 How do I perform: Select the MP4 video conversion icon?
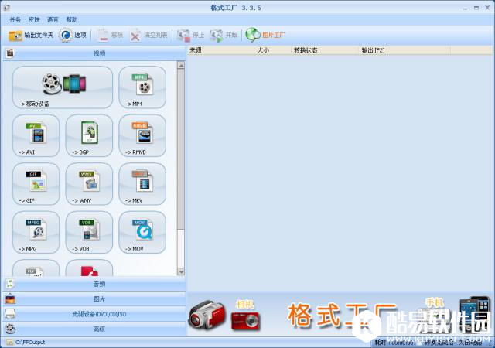click(x=142, y=87)
